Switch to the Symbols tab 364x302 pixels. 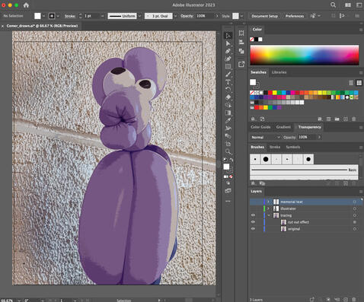tap(293, 147)
